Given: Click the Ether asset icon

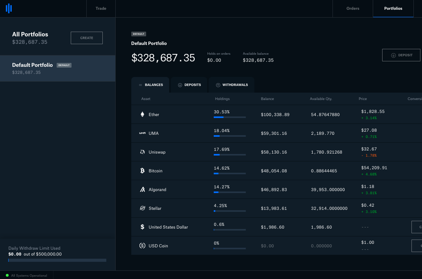Looking at the screenshot, I should click(x=142, y=114).
